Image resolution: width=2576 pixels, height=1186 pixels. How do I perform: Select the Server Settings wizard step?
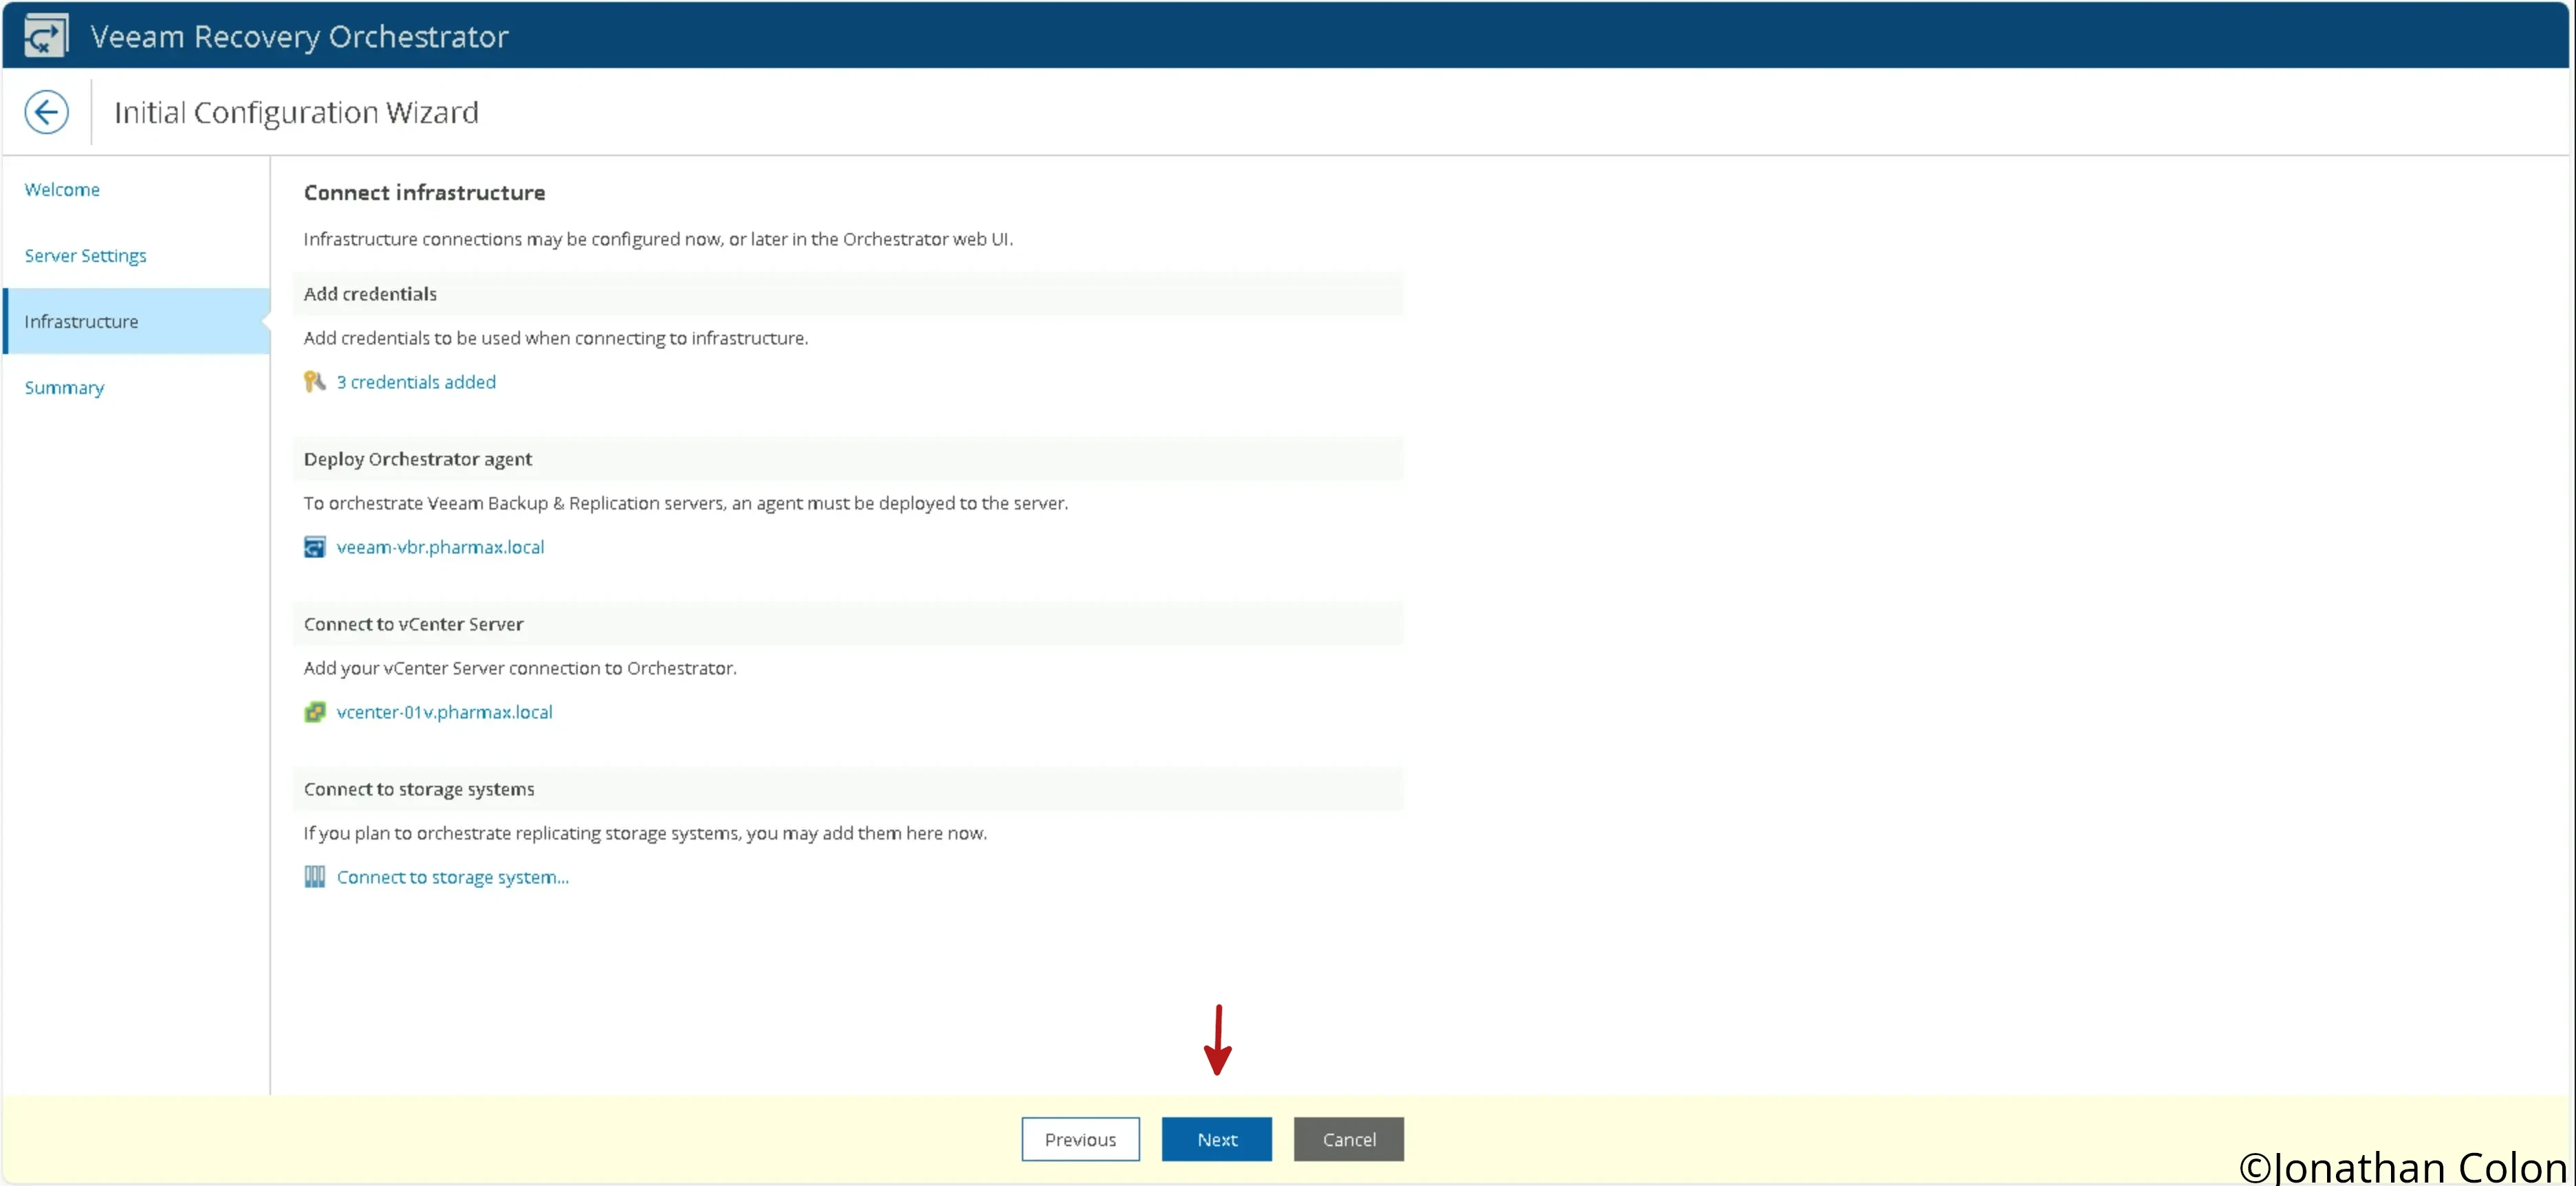[x=85, y=254]
